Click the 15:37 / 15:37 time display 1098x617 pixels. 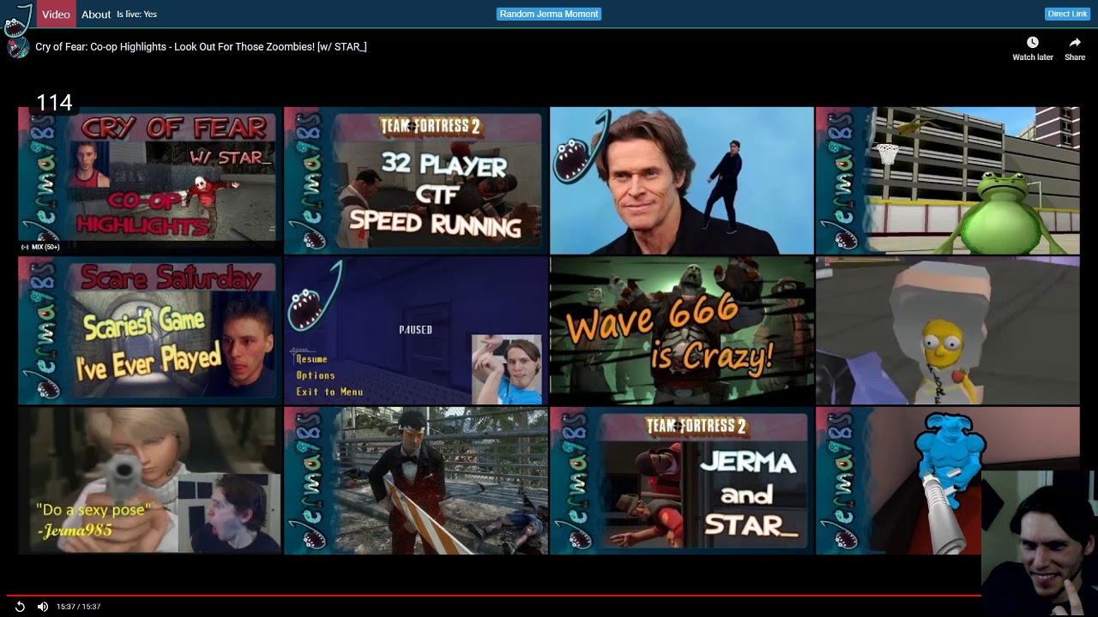tap(79, 607)
